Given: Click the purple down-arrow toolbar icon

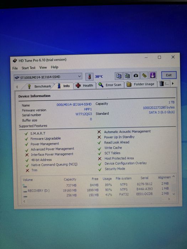Looking at the screenshot, I should point(152,75).
